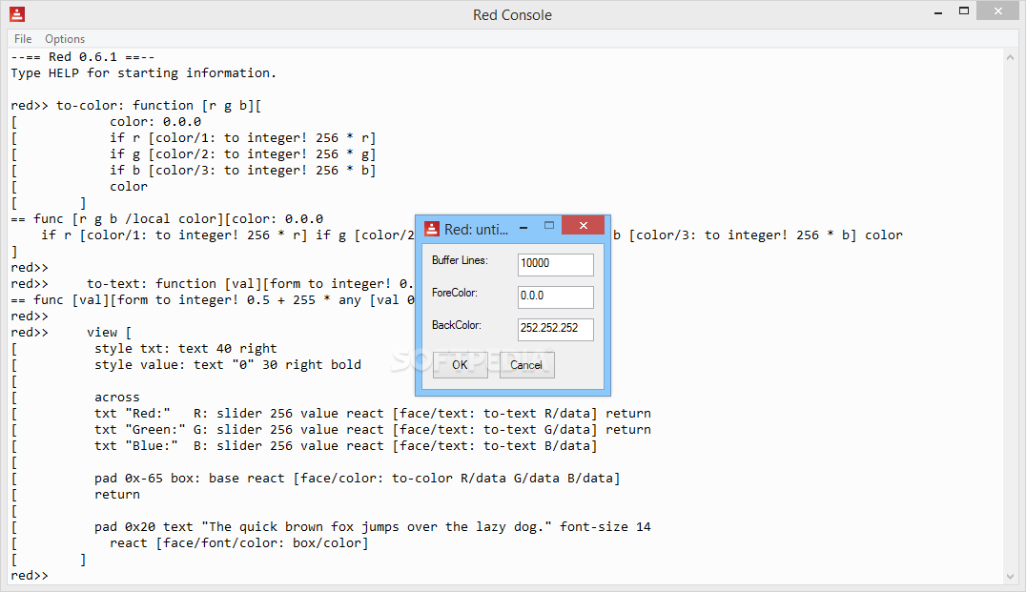Maximize the Red settings dialog
This screenshot has height=592, width=1026.
549,226
